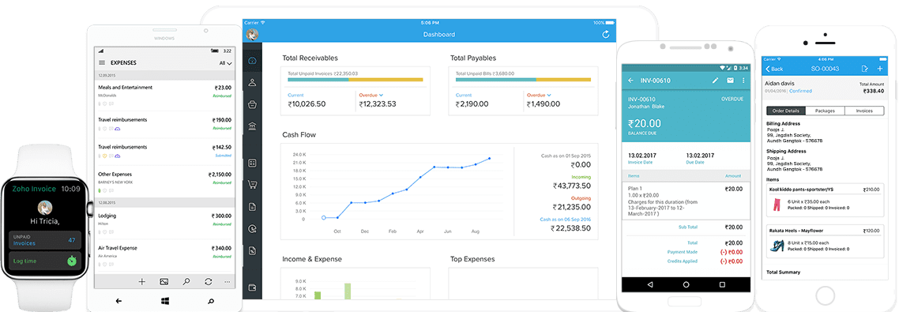Select the Dashboard gauge icon in sidebar
Screen dimensions: 899x312
click(x=252, y=62)
